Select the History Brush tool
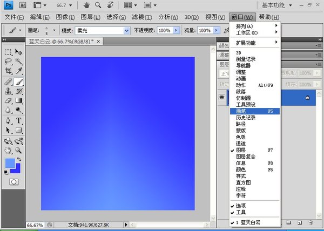This screenshot has height=231, width=324. (x=18, y=91)
